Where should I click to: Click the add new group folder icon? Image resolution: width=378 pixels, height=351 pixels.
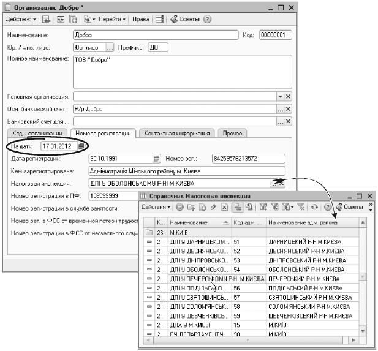190,207
